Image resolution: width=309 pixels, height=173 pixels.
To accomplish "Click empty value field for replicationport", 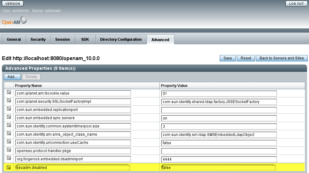I will [219, 110].
